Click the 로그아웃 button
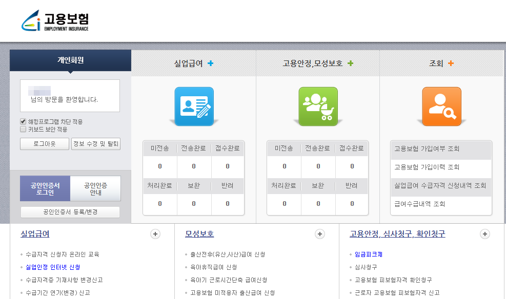Viewport: 506px width, 299px height. click(x=44, y=144)
